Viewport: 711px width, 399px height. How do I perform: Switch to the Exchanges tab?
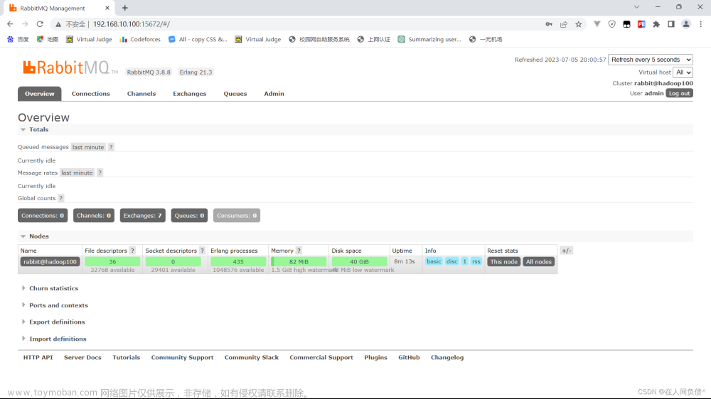point(190,94)
